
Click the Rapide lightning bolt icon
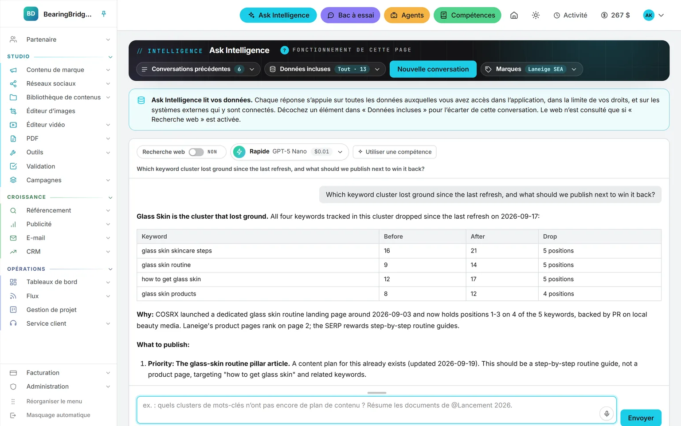[x=239, y=152]
